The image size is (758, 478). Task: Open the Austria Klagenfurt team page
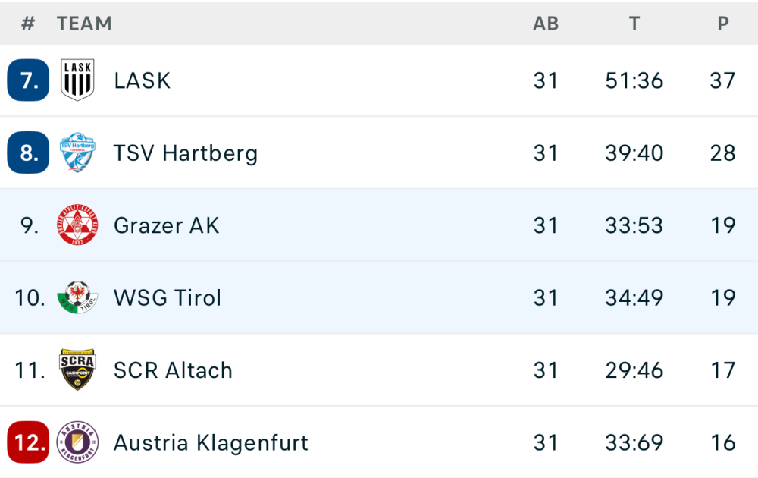(211, 443)
